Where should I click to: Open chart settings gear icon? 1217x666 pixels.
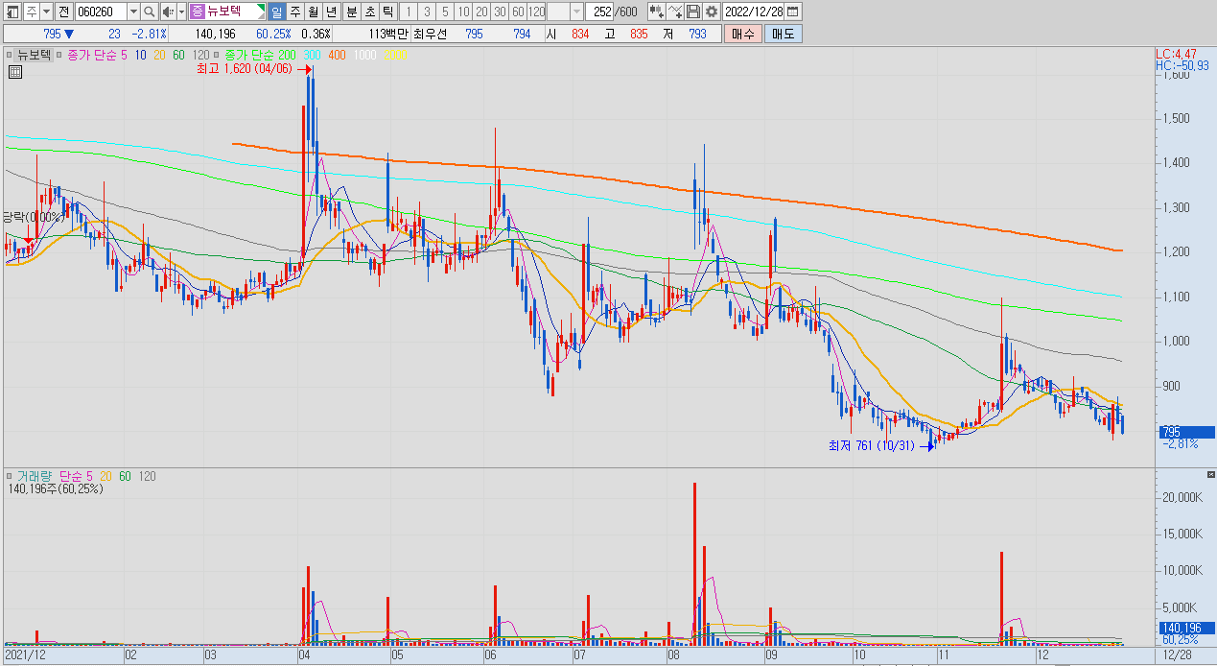pos(711,12)
